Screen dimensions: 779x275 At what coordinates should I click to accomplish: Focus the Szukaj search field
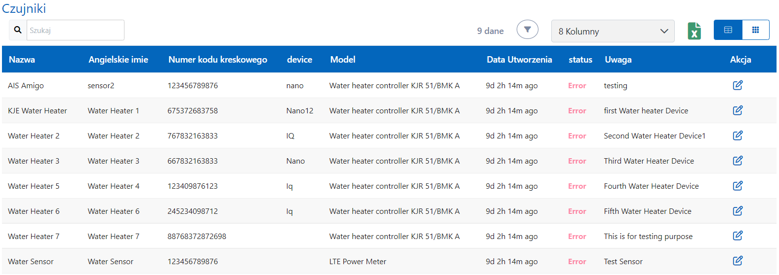[x=75, y=30]
